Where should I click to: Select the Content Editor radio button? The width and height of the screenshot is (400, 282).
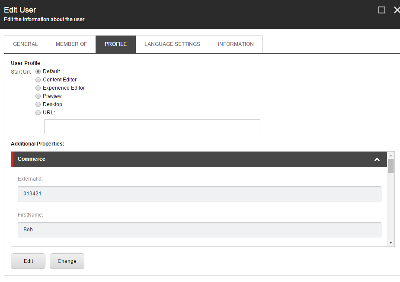tap(38, 80)
